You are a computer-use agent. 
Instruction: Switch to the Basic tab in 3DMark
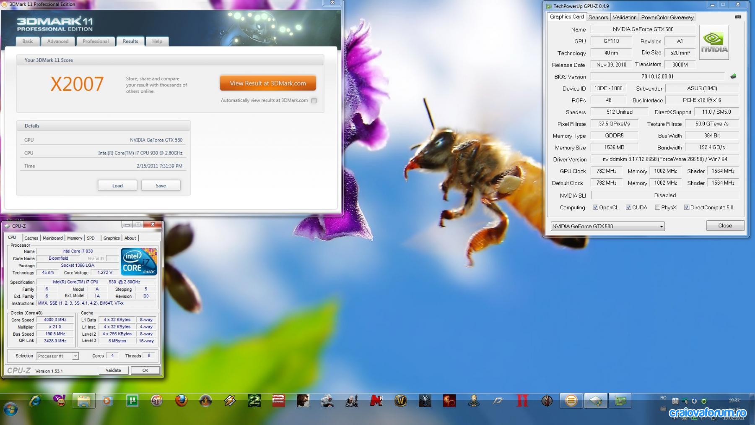[28, 41]
